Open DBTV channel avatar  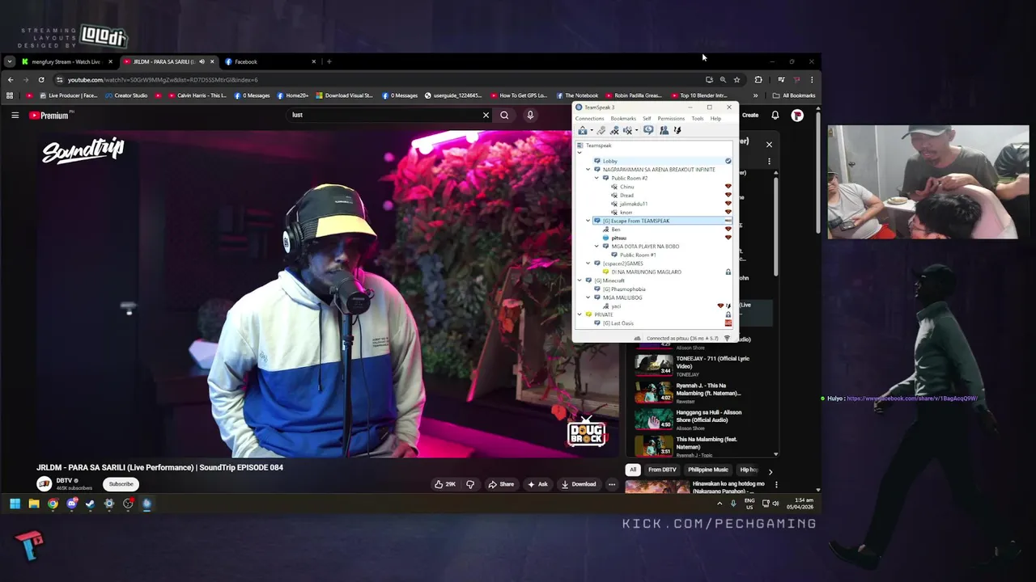tap(44, 484)
